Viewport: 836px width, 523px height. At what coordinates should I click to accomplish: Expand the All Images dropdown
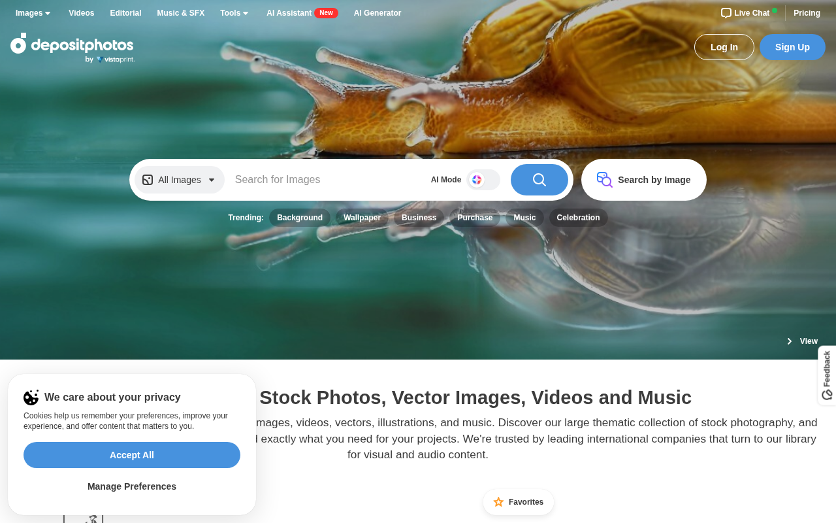point(180,180)
